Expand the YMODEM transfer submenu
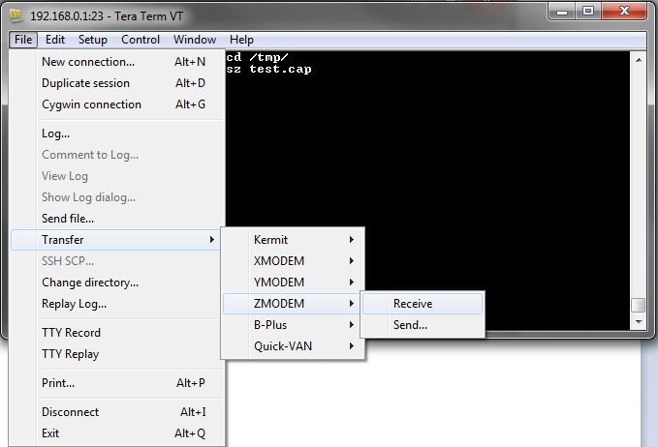 293,283
